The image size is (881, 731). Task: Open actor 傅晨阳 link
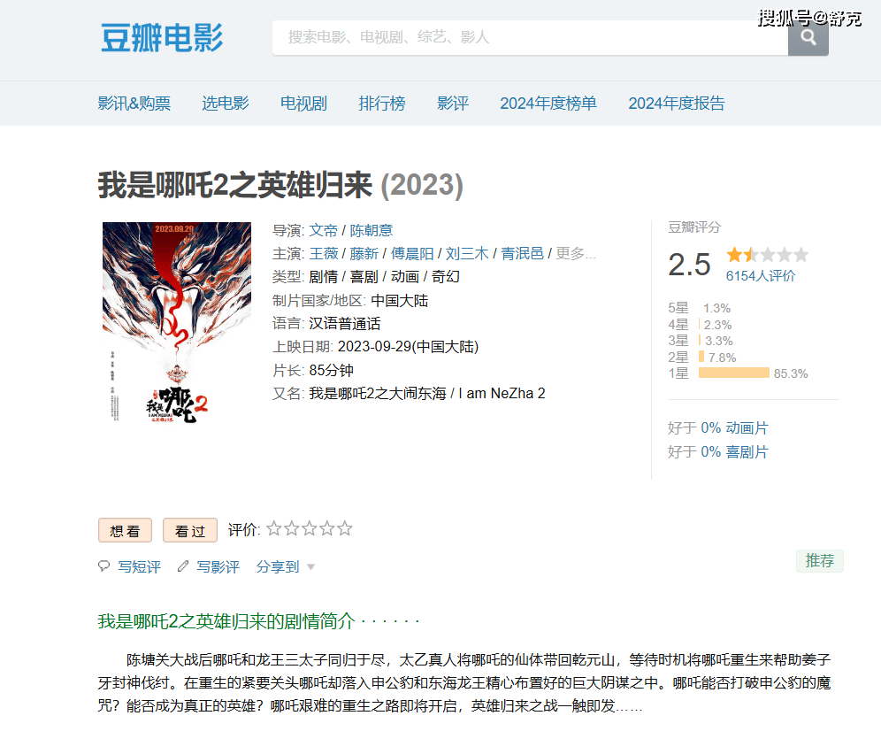pyautogui.click(x=412, y=254)
